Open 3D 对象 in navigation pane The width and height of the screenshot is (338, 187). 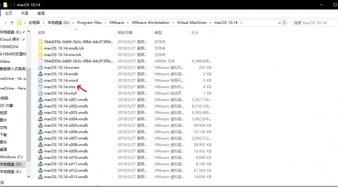coord(7,105)
